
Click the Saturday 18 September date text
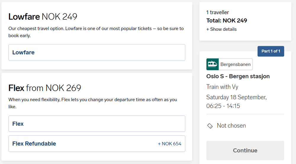[x=236, y=97]
